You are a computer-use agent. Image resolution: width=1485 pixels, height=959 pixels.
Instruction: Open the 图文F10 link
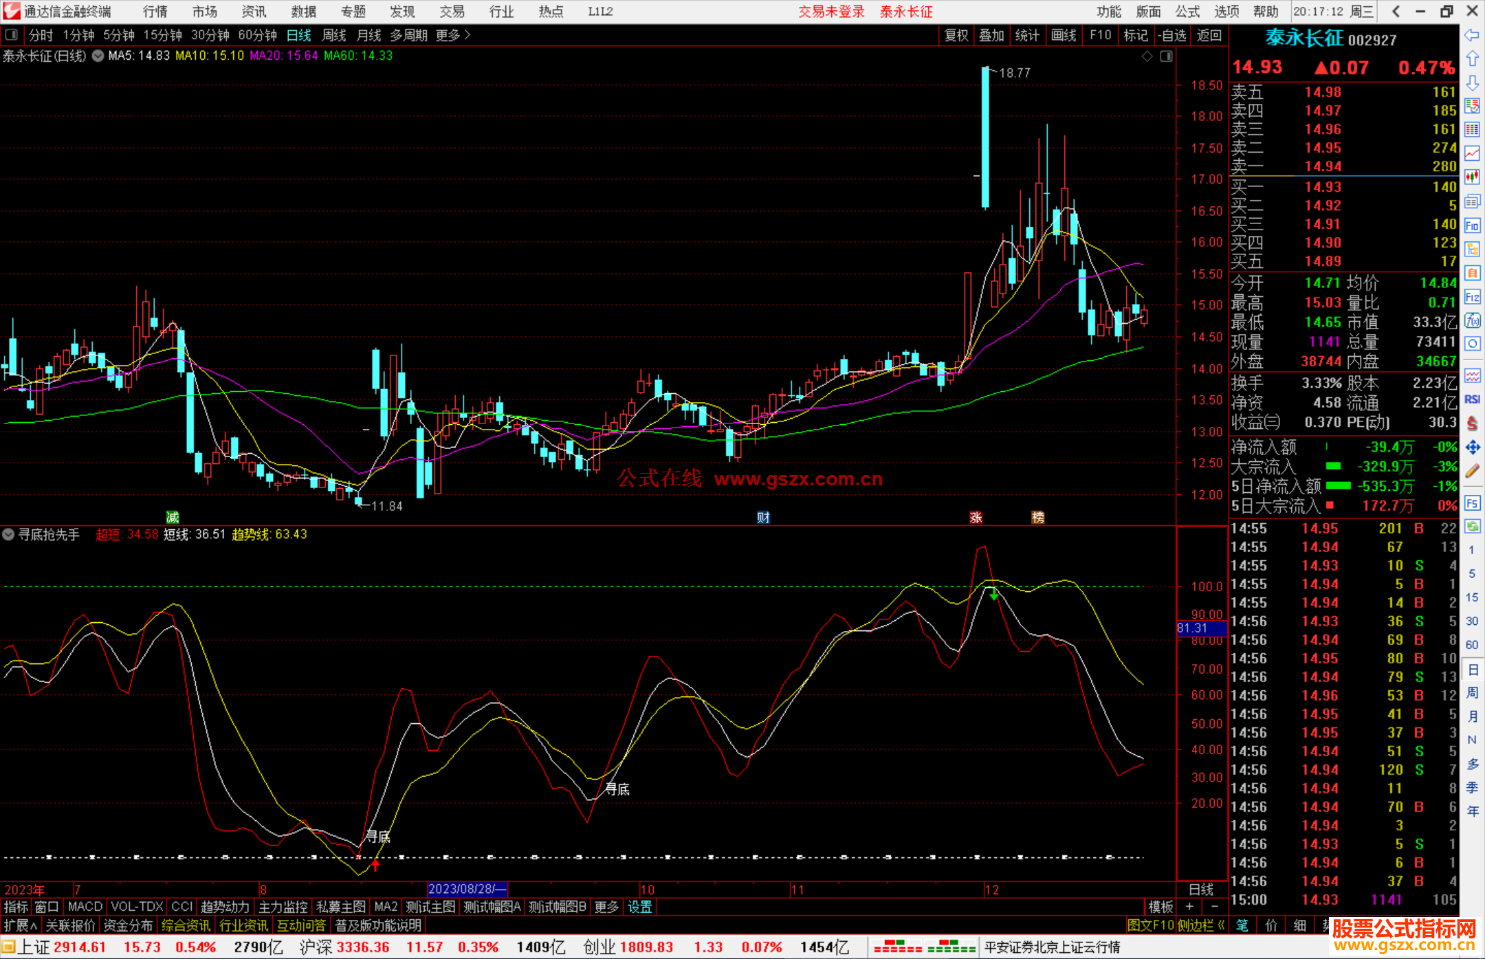click(1150, 925)
